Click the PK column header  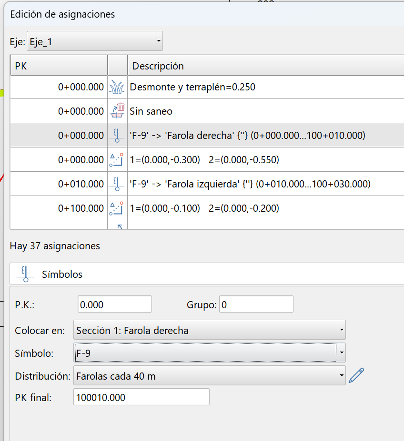coord(58,66)
